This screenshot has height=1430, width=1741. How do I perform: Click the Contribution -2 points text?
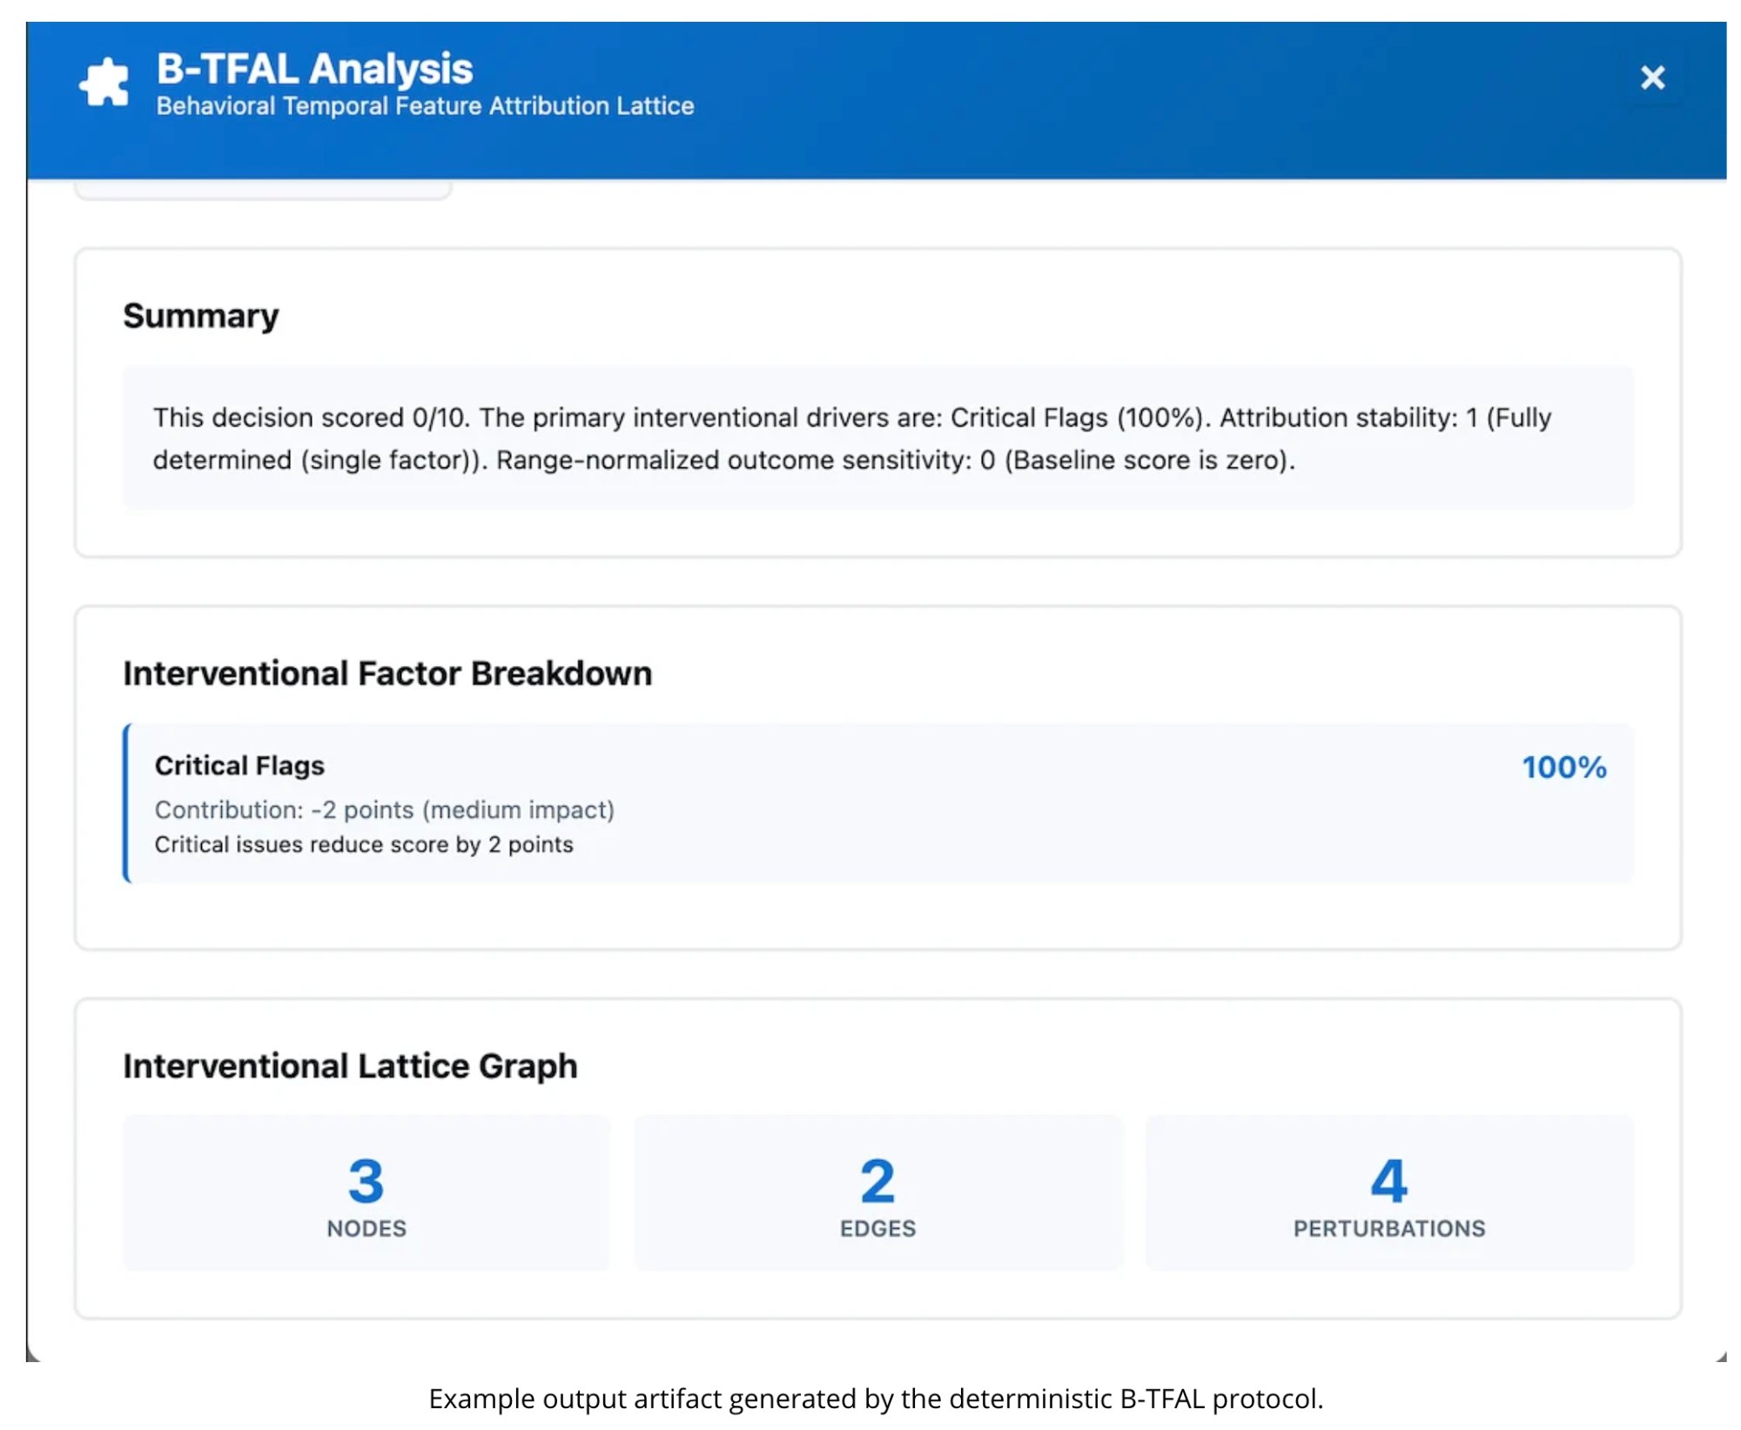[384, 809]
